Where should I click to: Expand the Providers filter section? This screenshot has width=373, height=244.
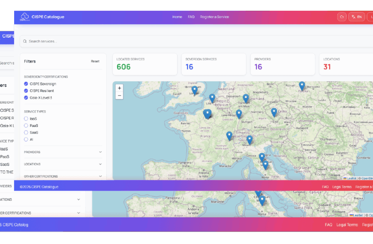click(63, 152)
